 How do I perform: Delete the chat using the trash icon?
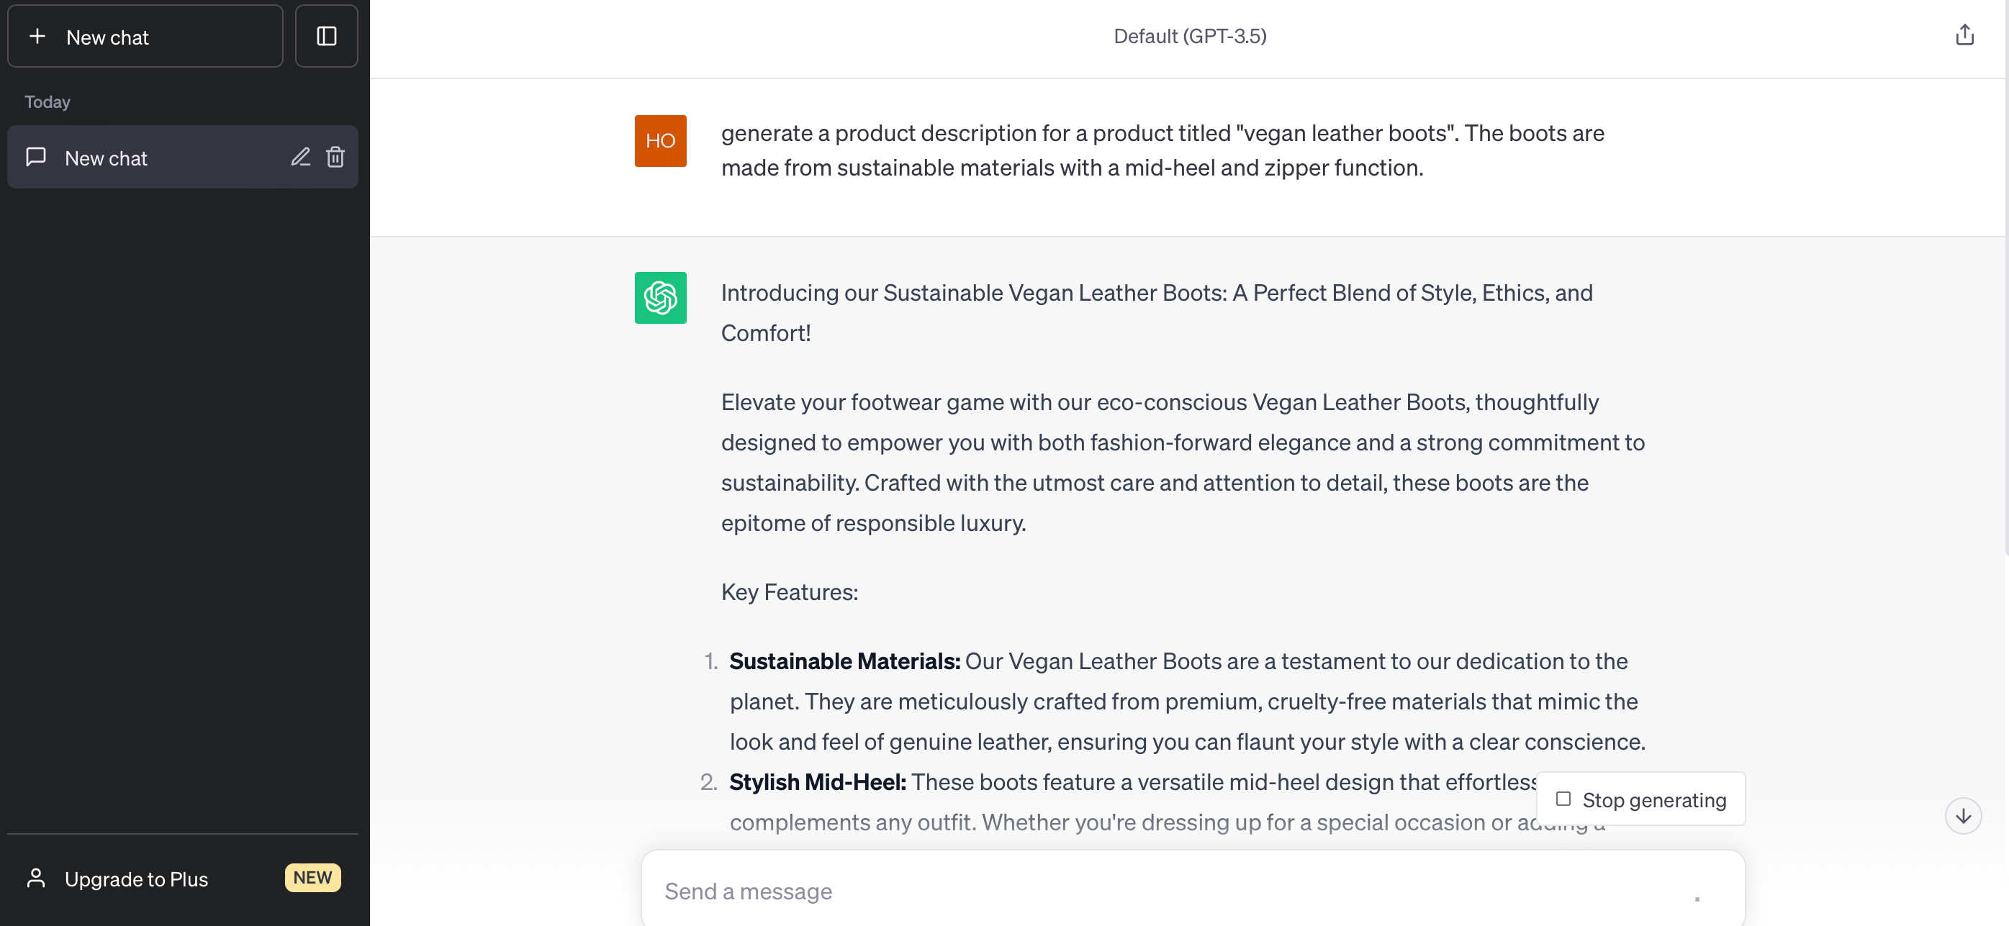tap(335, 158)
